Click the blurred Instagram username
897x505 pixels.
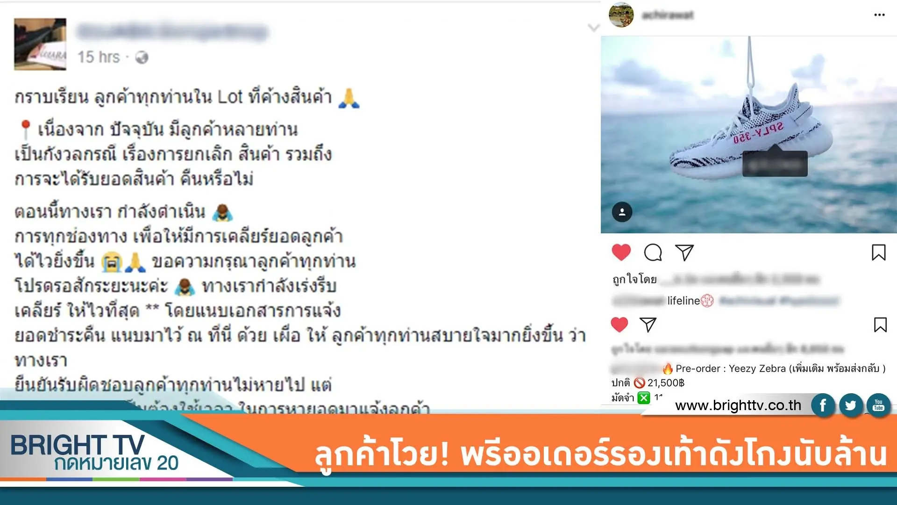point(668,15)
